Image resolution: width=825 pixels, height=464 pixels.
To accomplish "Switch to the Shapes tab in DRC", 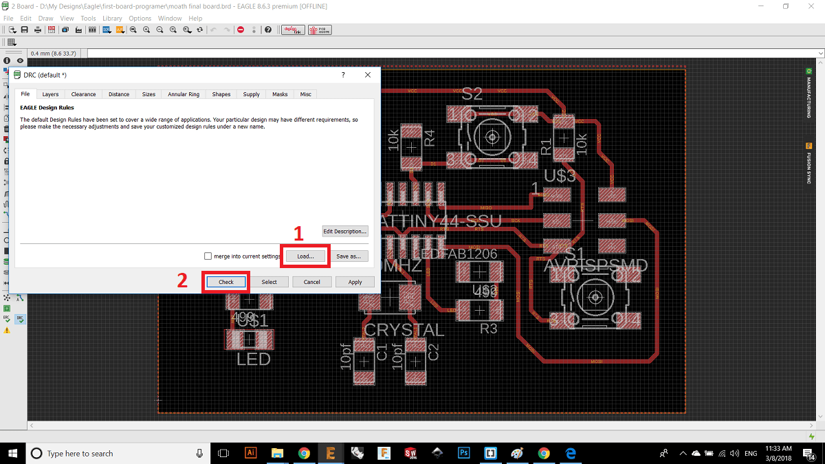I will tap(221, 94).
